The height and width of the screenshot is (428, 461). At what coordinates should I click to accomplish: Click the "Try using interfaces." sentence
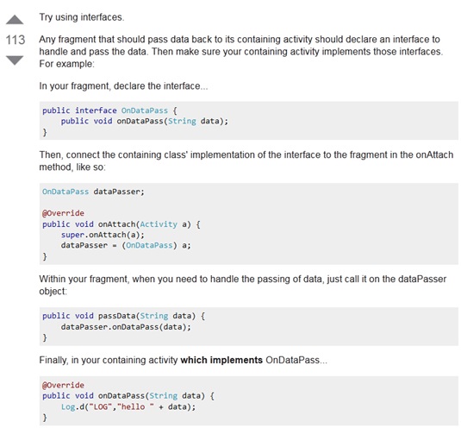(x=82, y=17)
